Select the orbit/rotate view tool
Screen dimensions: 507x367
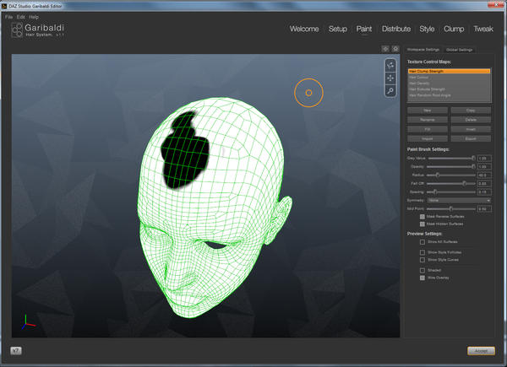click(390, 66)
